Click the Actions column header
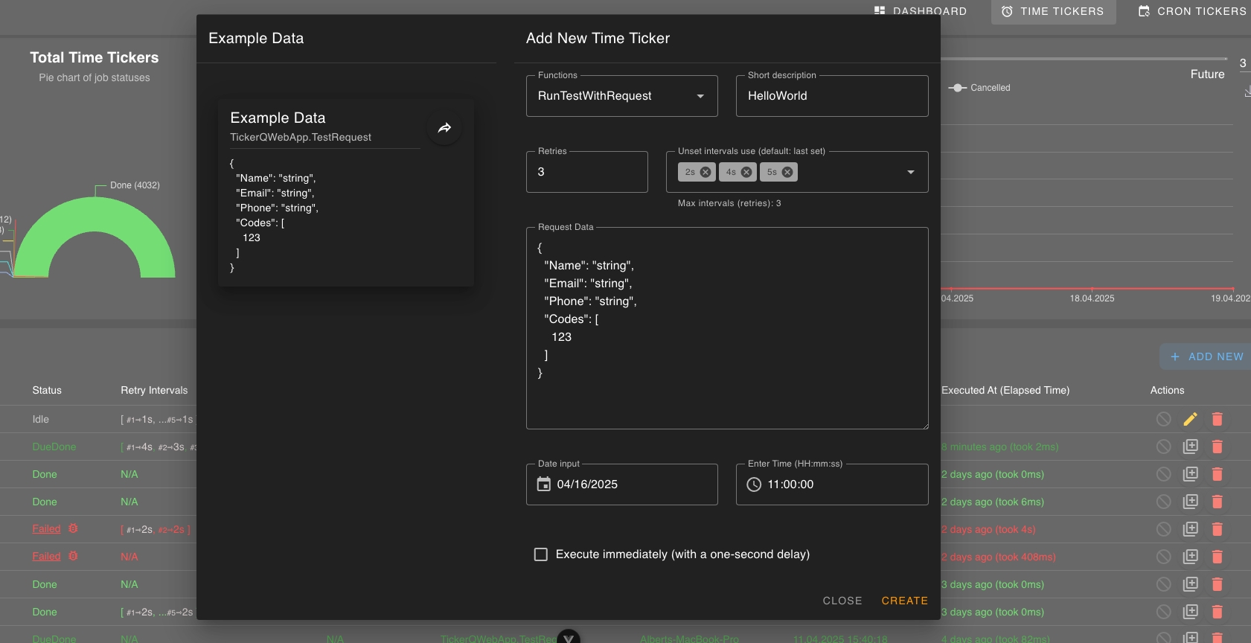The height and width of the screenshot is (643, 1251). tap(1167, 390)
